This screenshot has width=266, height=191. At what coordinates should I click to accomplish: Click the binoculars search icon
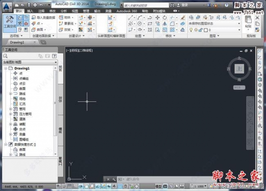coord(172,5)
